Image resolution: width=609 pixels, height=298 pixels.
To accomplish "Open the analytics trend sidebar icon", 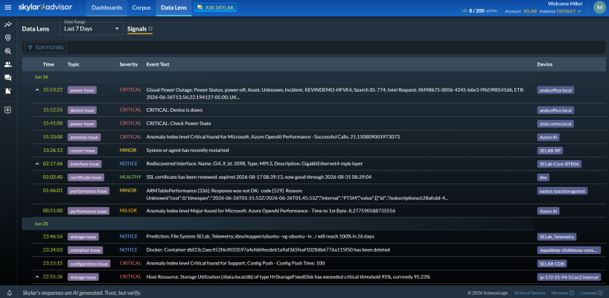I will pos(7,25).
